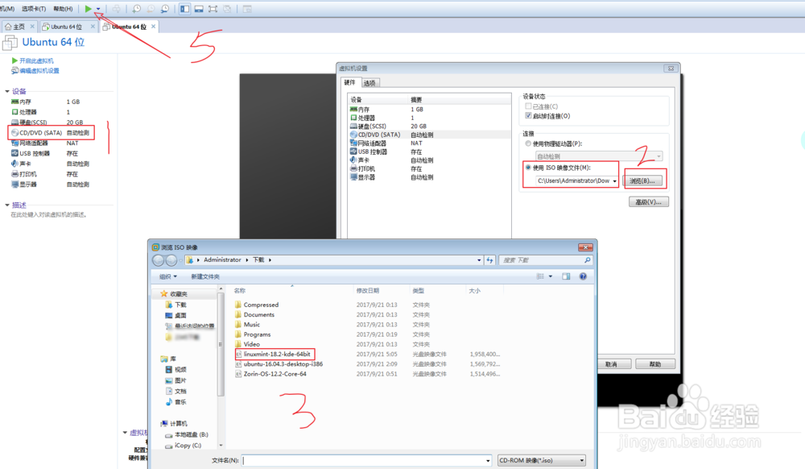Screen dimensions: 805x469
Task: Toggle the sidebar library view icon
Action: [185, 9]
